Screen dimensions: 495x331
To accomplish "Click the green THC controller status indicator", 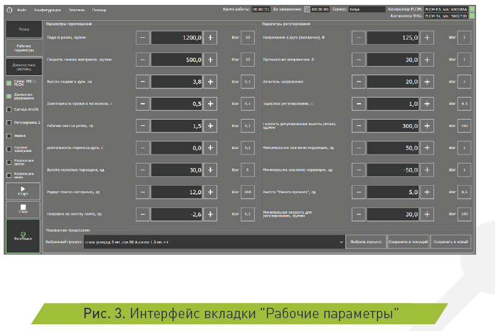I will (x=472, y=16).
